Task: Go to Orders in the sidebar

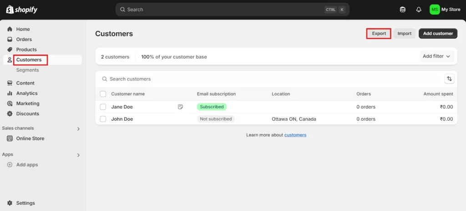Action: [x=24, y=39]
